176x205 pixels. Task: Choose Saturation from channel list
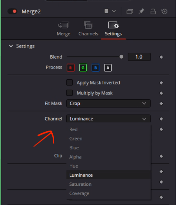[x=108, y=184]
